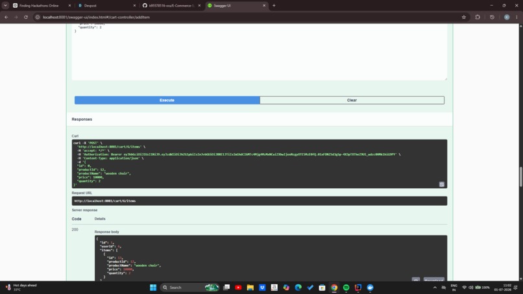This screenshot has width=523, height=294.
Task: Bookmark this page with the star
Action: [464, 17]
